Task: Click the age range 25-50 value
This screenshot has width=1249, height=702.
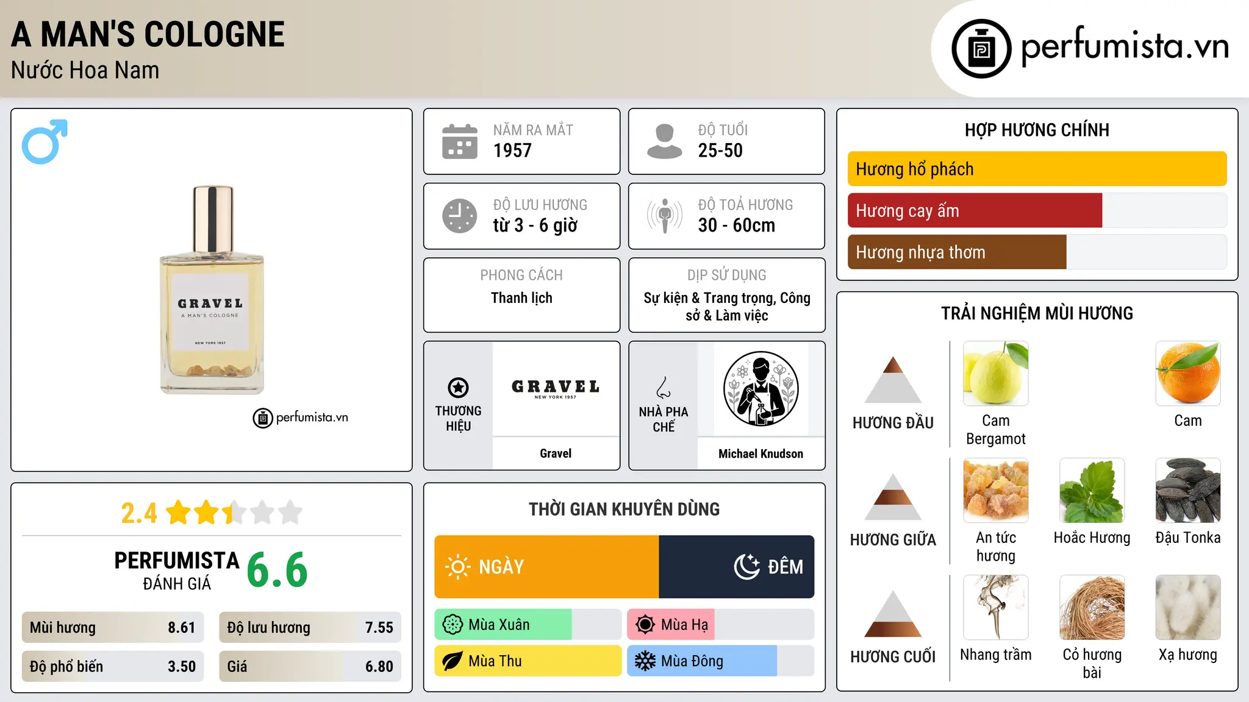Action: 720,151
